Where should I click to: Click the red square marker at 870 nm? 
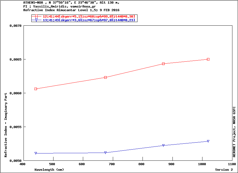(163, 64)
